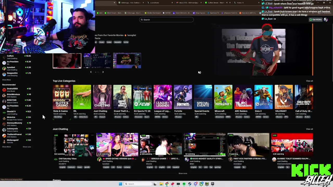The height and width of the screenshot is (187, 333).
Task: Open TheBurntPeanut avatar in sidebar
Action: click(x=4, y=136)
